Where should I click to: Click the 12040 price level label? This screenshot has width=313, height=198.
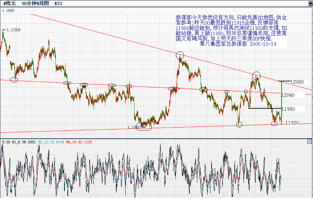[288, 95]
